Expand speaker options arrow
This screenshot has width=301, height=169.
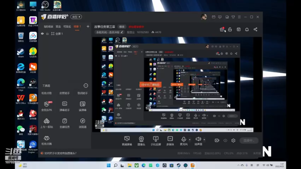[x=204, y=140]
